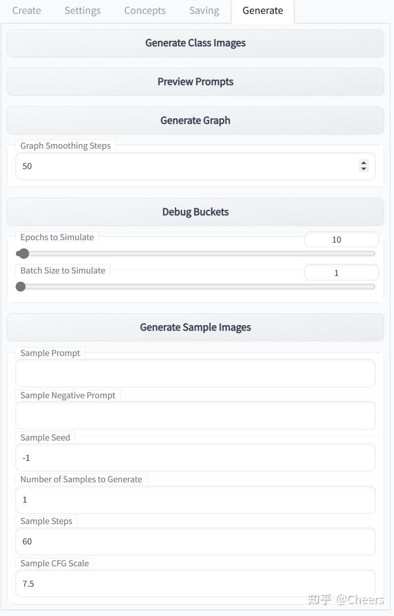Click into the Sample Prompt field
The height and width of the screenshot is (616, 394).
point(196,373)
